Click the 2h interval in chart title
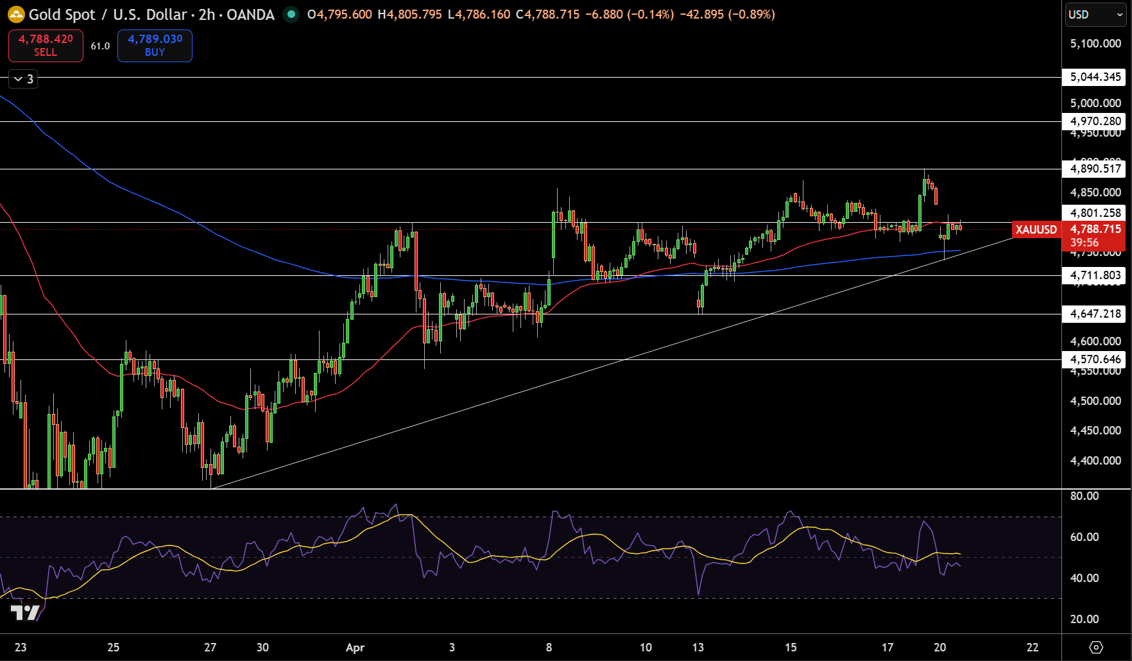 pyautogui.click(x=207, y=14)
